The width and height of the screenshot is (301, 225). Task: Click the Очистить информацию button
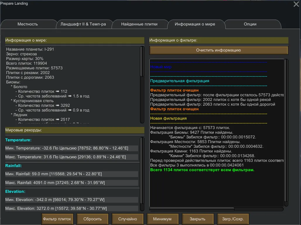point(218,50)
